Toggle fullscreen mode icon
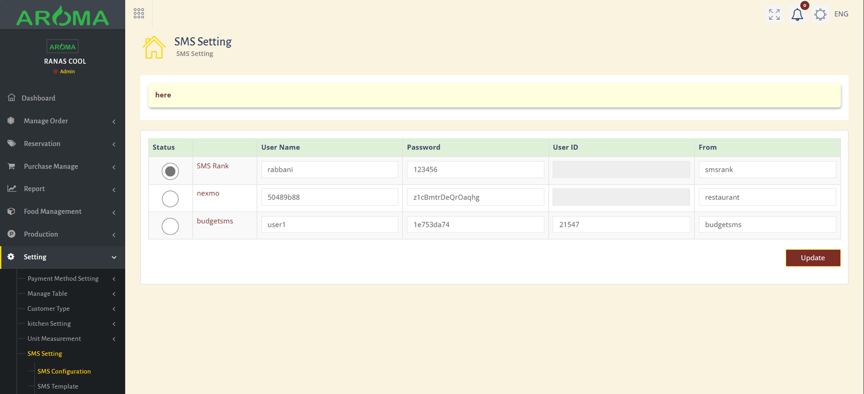The width and height of the screenshot is (864, 394). pos(774,15)
